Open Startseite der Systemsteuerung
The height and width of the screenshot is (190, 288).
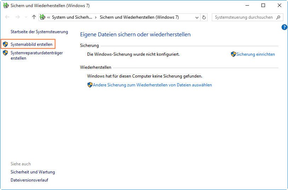pos(39,32)
